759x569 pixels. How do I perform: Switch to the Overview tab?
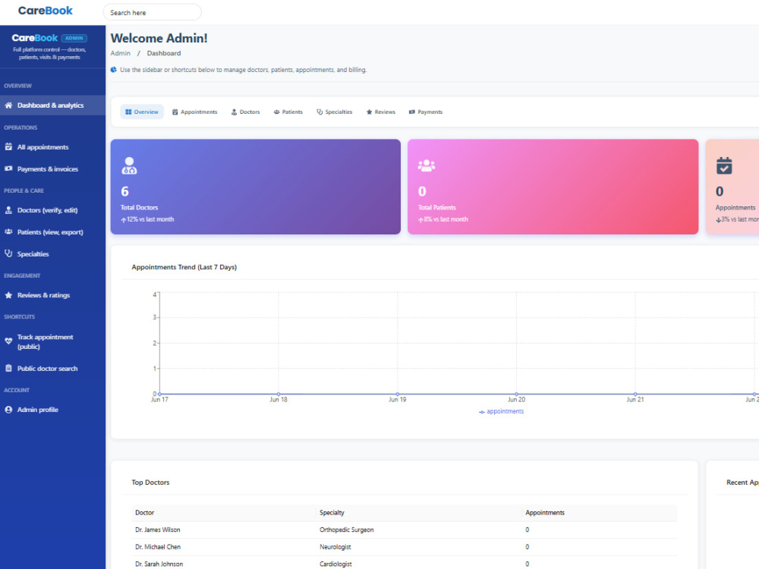[142, 112]
